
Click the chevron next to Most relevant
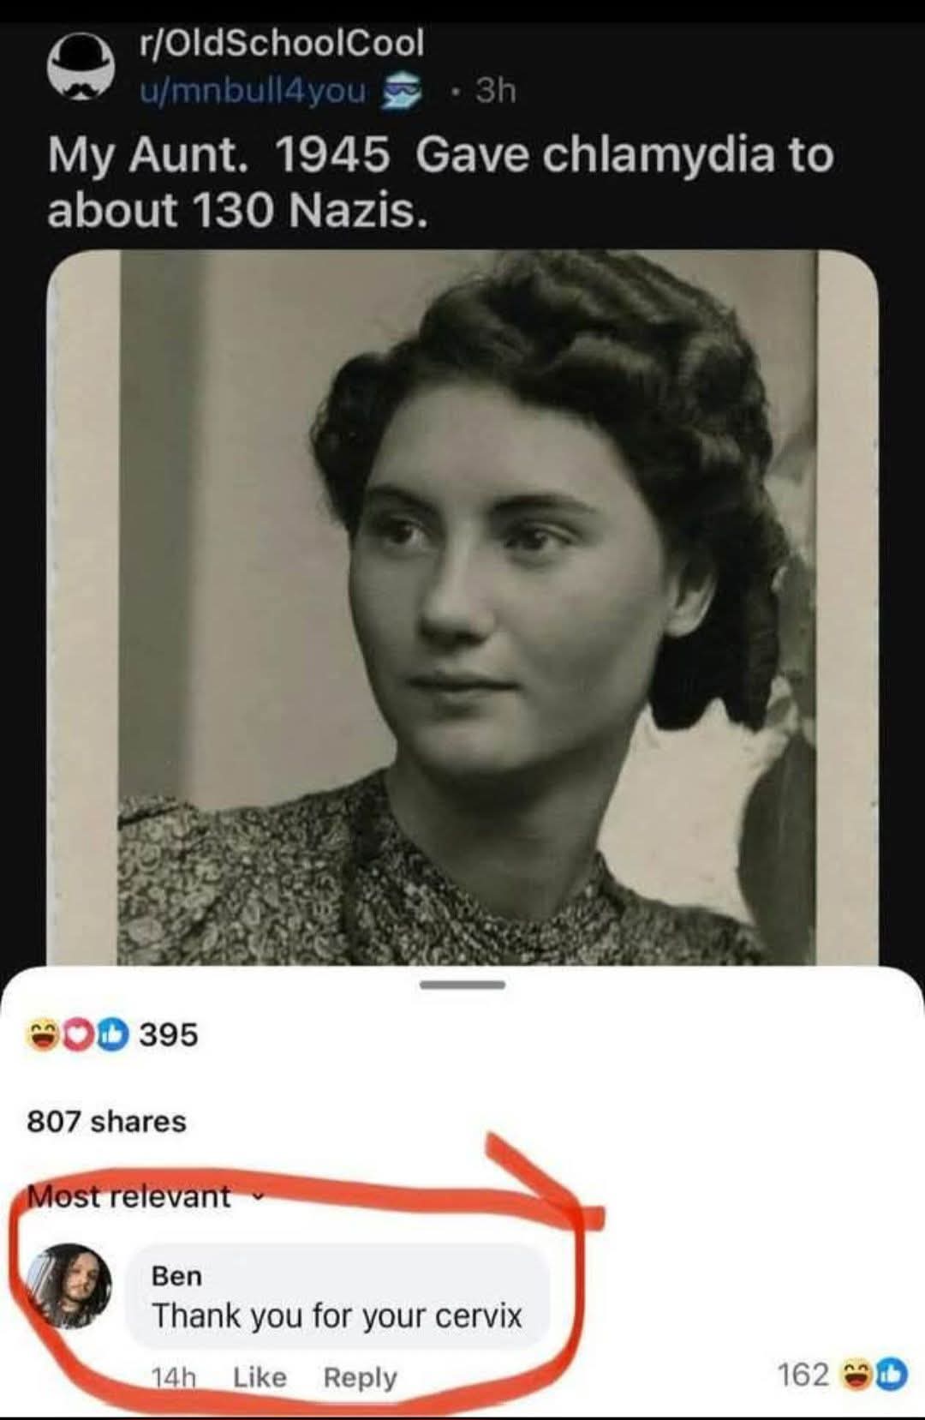pos(254,1196)
